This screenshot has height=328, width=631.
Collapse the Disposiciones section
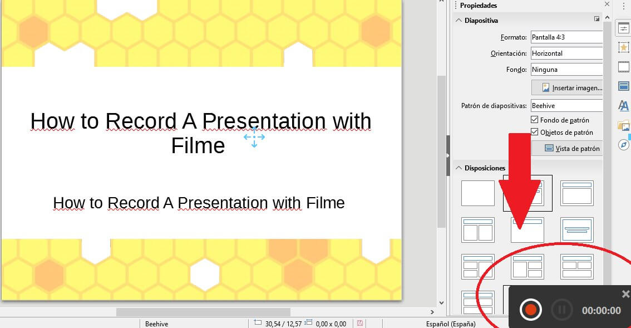click(459, 168)
